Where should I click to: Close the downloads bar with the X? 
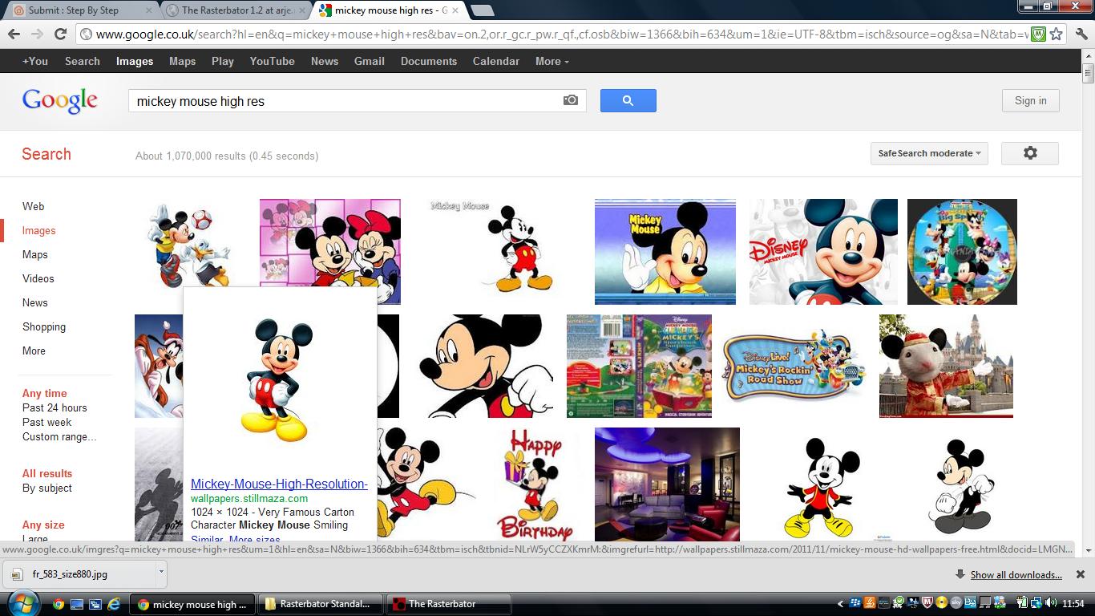[1080, 574]
